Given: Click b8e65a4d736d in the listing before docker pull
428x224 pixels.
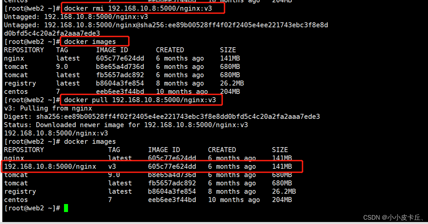Looking at the screenshot, I should pos(120,67).
